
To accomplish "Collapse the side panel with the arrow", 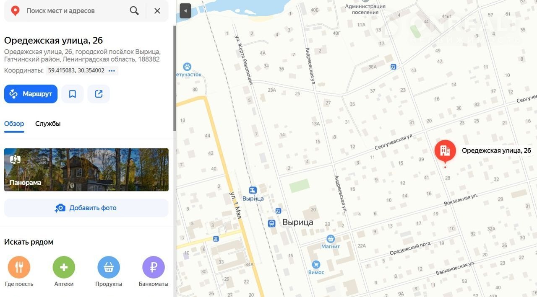I will (185, 11).
